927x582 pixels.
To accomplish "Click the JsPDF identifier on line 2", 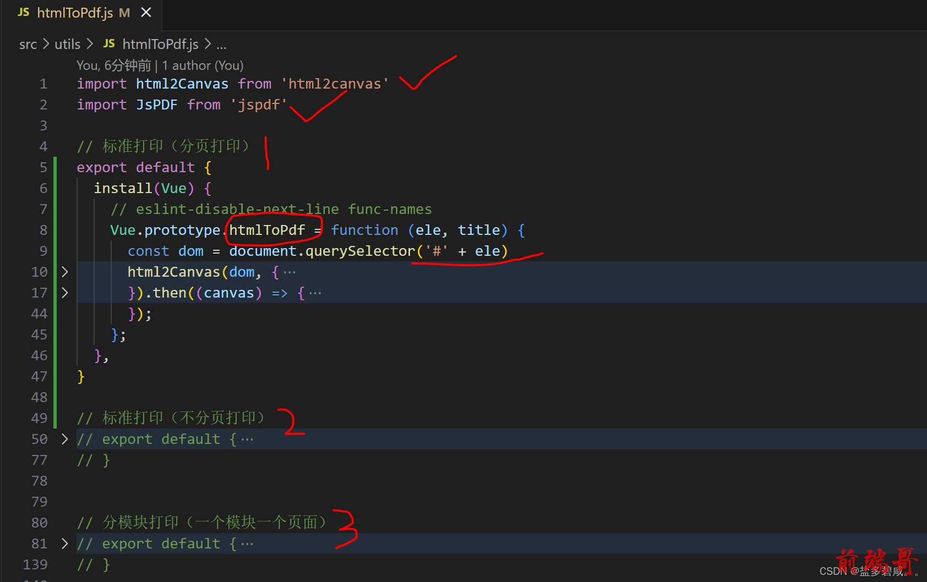I will 157,105.
